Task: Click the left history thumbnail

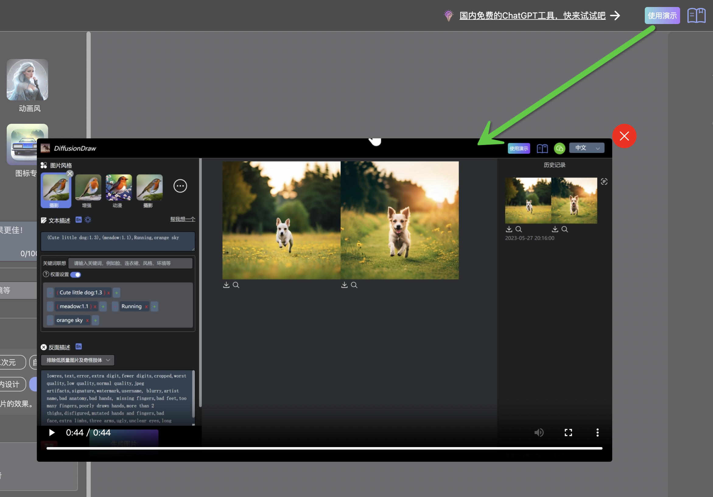Action: click(x=528, y=200)
